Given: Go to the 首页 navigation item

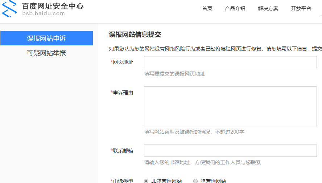Looking at the screenshot, I should pyautogui.click(x=207, y=9).
